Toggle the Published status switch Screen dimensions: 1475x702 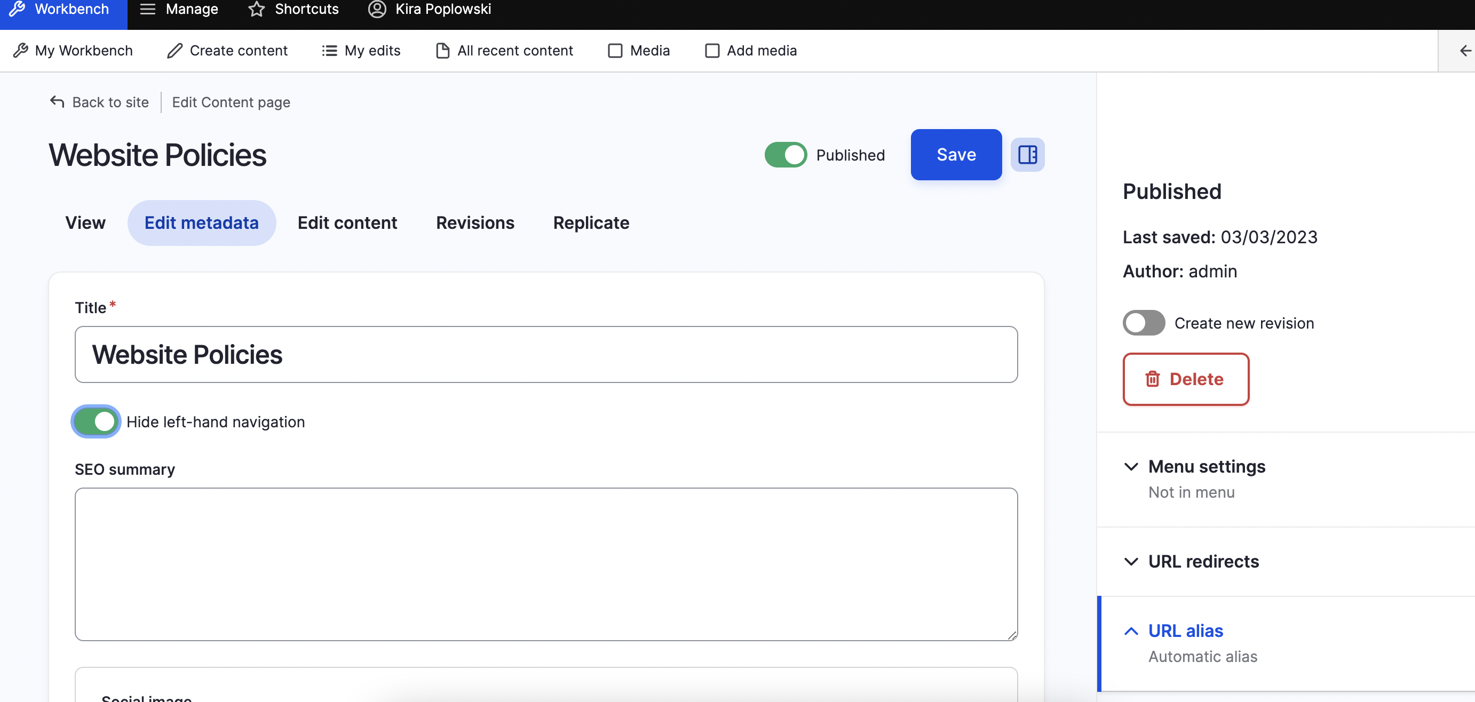(787, 154)
